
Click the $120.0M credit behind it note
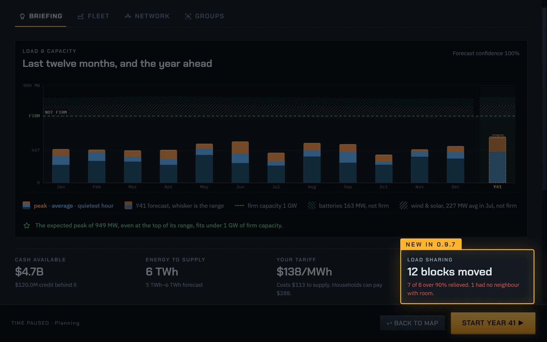[46, 285]
